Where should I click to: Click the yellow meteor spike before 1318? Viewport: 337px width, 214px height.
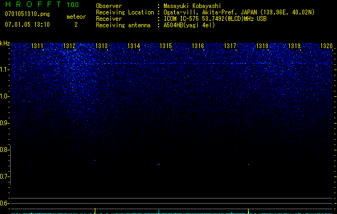coord(249,211)
